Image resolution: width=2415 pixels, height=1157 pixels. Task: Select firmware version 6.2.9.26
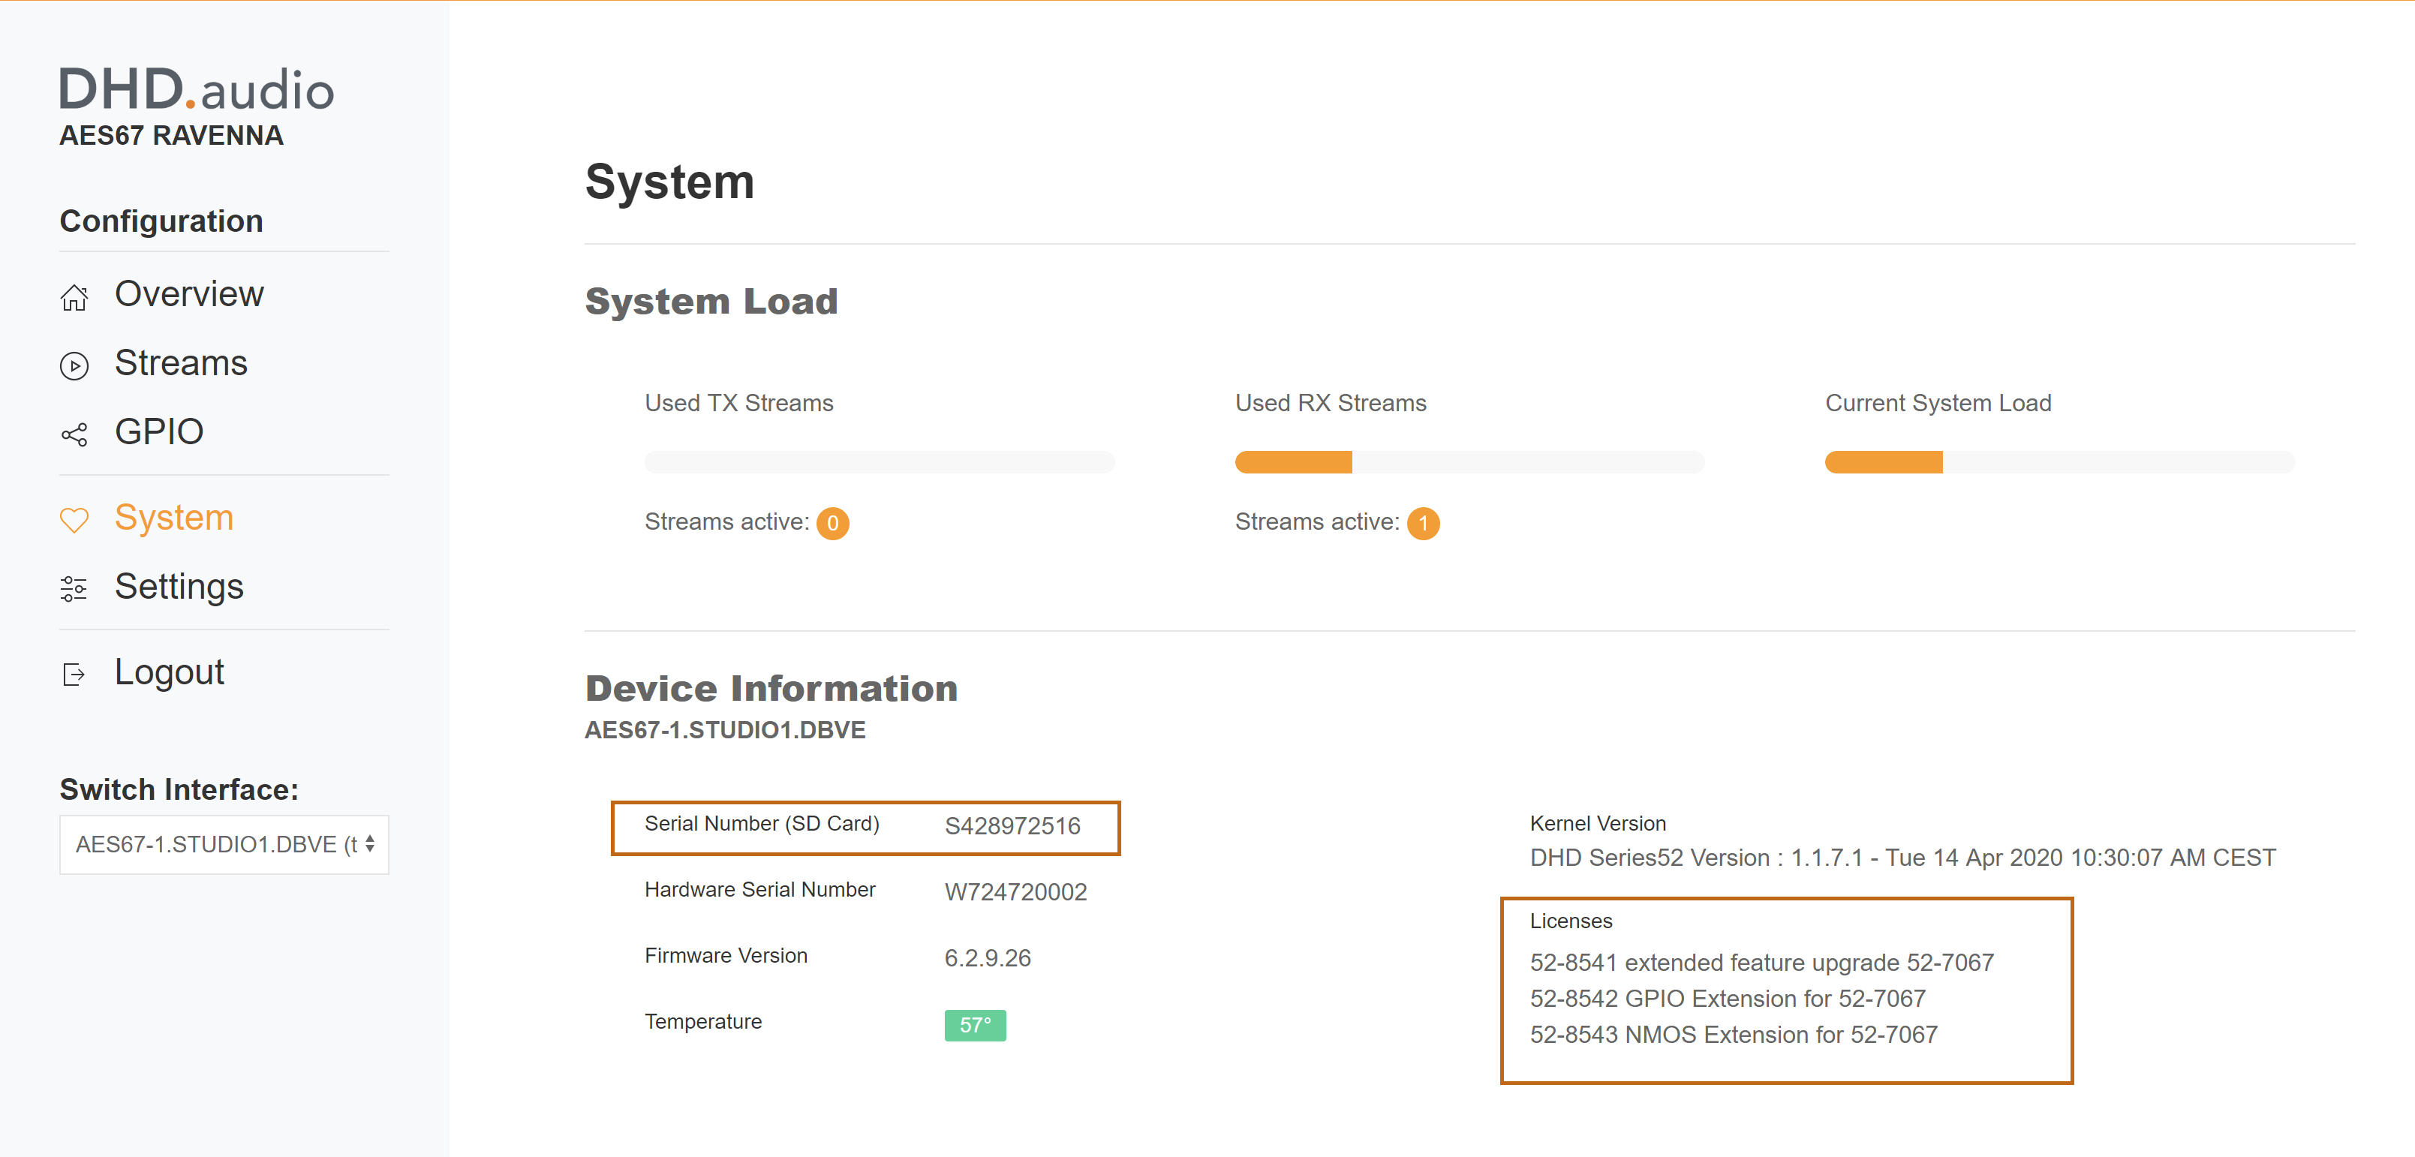(987, 958)
